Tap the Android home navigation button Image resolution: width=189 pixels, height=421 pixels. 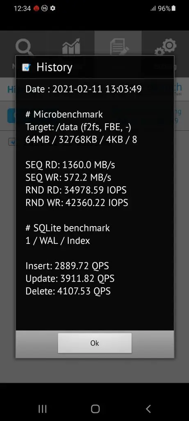pos(95,409)
